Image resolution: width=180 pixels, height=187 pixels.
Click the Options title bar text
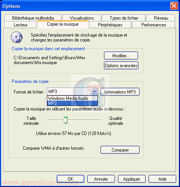[x=11, y=6]
